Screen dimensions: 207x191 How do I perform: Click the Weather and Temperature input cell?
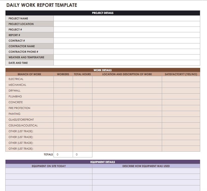[127, 57]
